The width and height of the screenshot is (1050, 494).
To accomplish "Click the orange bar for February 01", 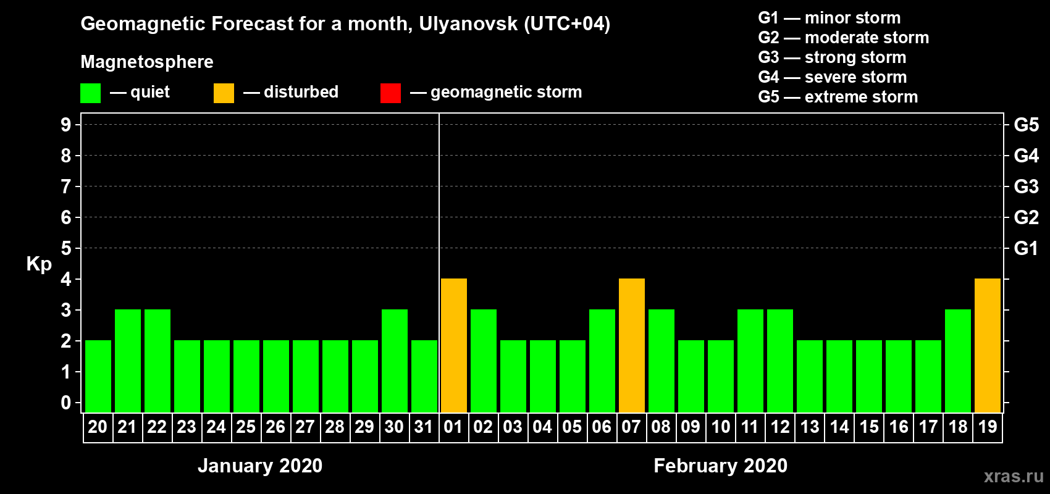I will [x=454, y=346].
